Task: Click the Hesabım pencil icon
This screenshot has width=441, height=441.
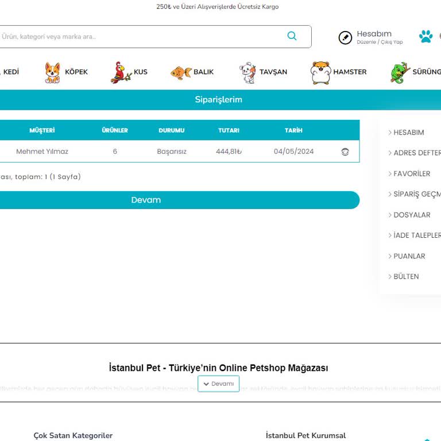Action: 345,37
